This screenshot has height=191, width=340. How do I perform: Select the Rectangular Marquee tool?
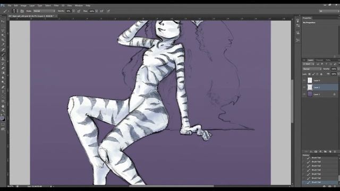[x=3, y=26]
